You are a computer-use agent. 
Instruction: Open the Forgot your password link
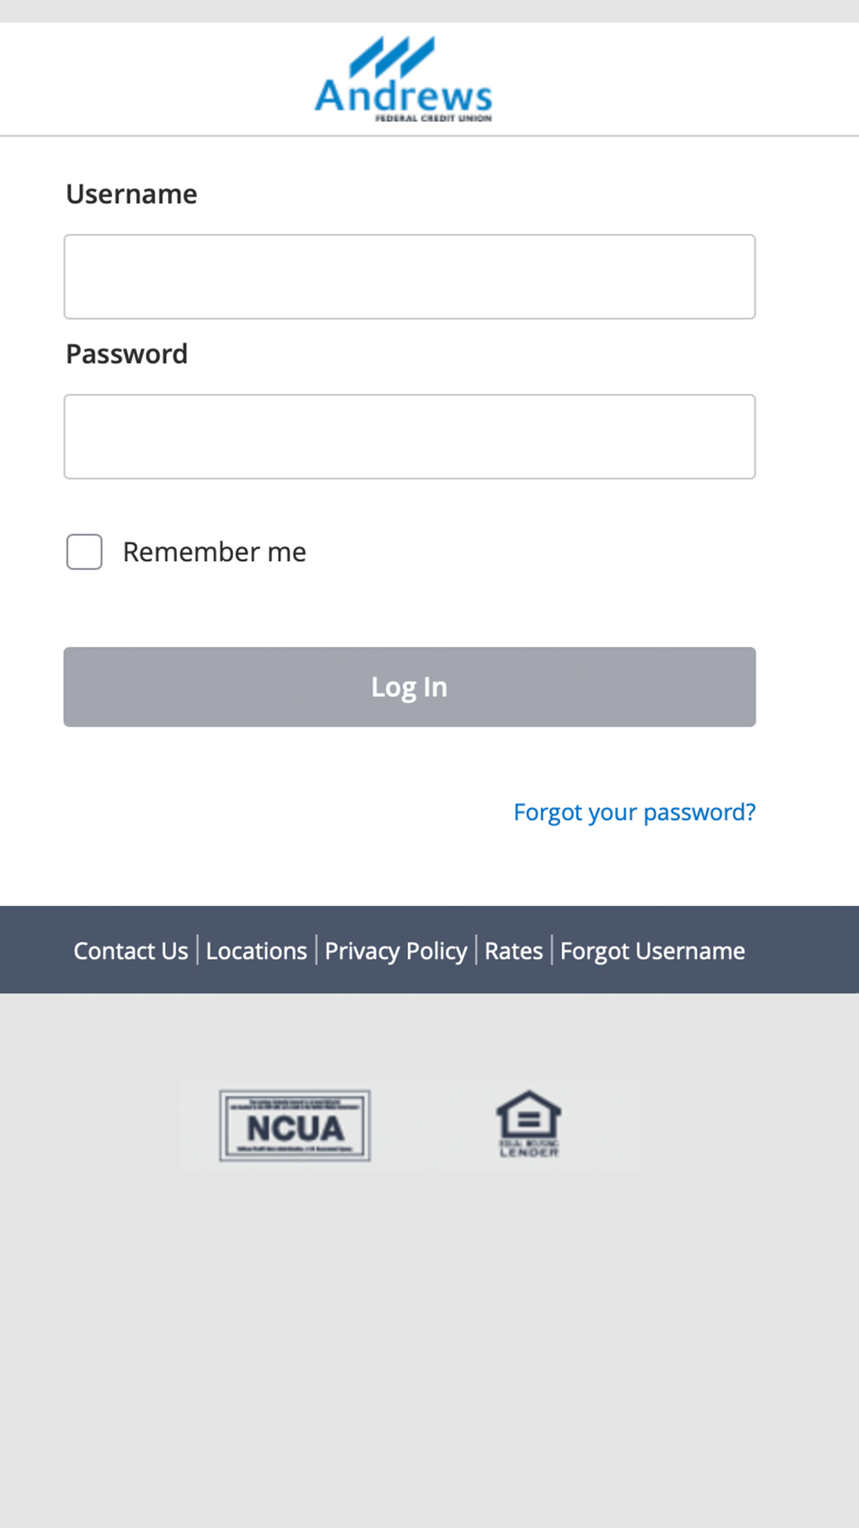(x=634, y=812)
